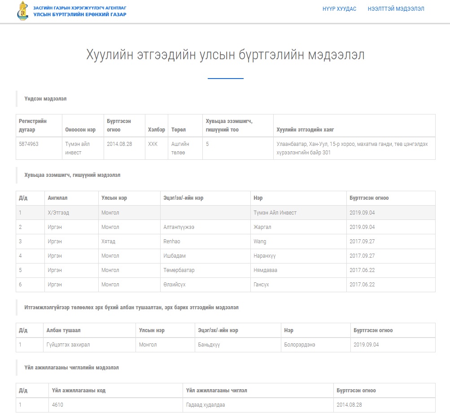Select parent name Өлзийсүх

(175, 284)
